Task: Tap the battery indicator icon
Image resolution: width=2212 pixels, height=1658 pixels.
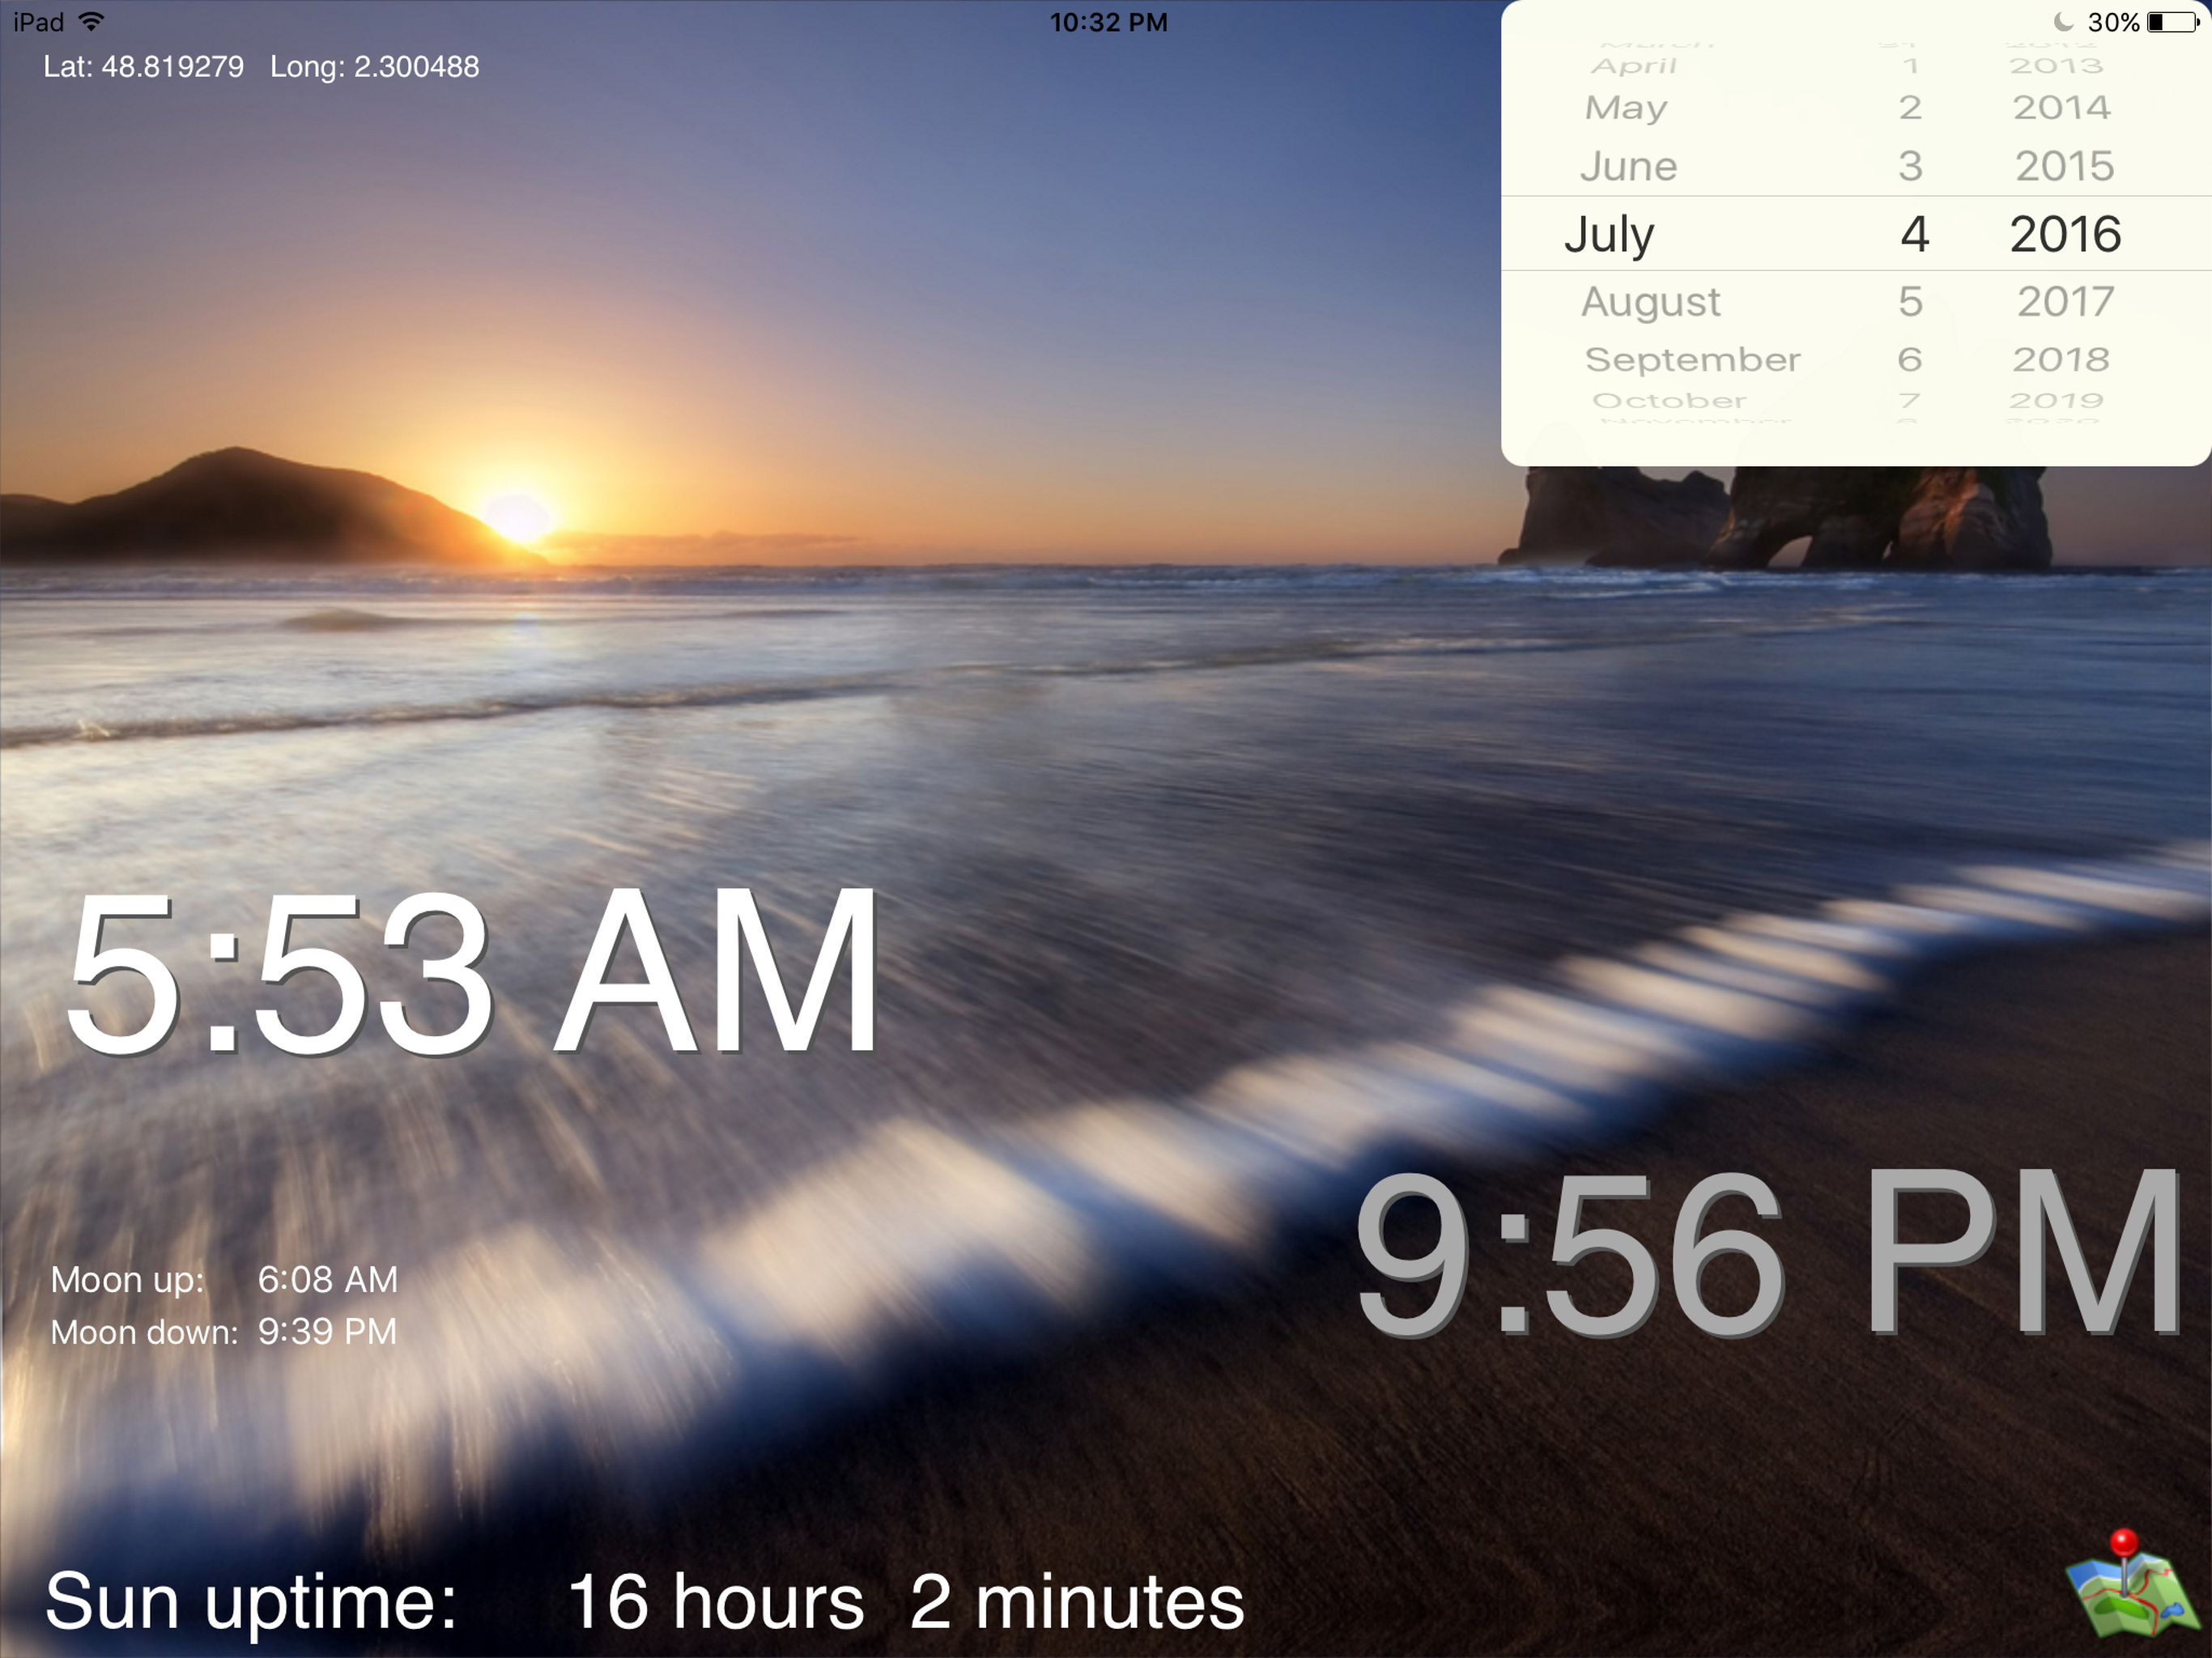Action: point(2173,22)
